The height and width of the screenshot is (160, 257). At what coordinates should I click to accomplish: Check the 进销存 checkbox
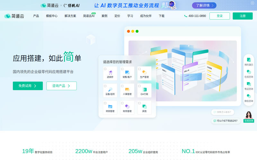[105, 69]
